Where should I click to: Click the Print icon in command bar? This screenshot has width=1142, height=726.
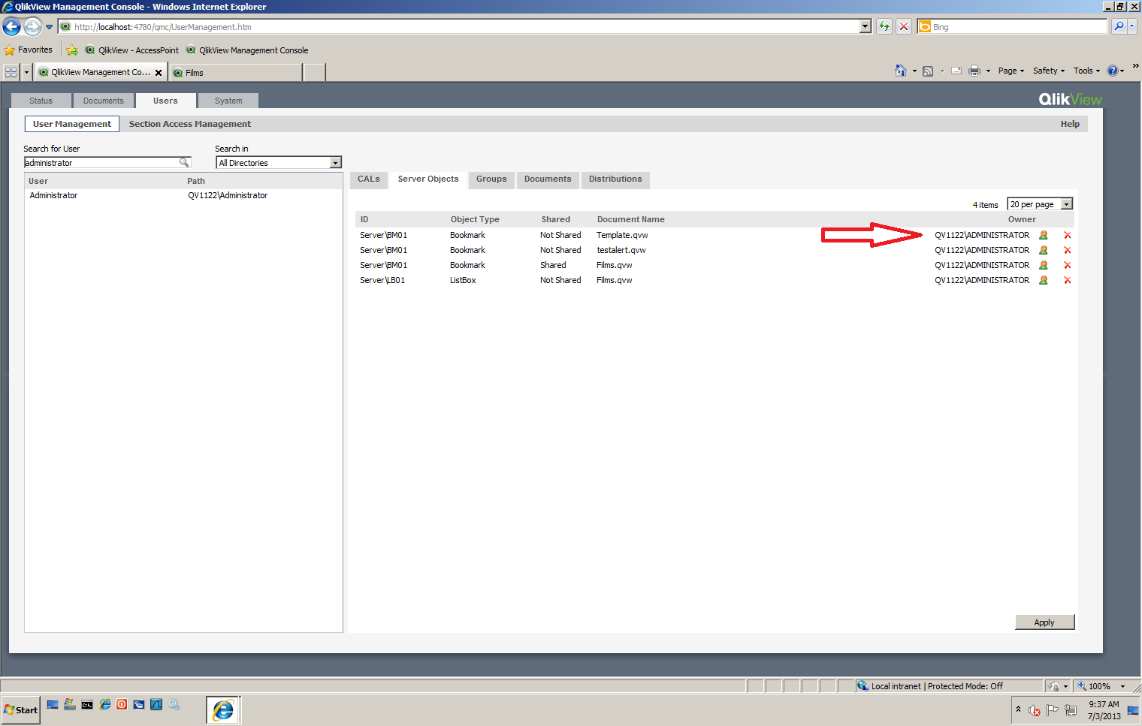(x=974, y=71)
